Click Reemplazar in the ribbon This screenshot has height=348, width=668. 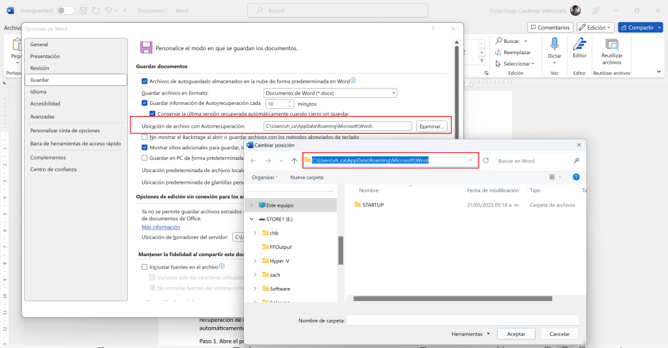pyautogui.click(x=513, y=52)
